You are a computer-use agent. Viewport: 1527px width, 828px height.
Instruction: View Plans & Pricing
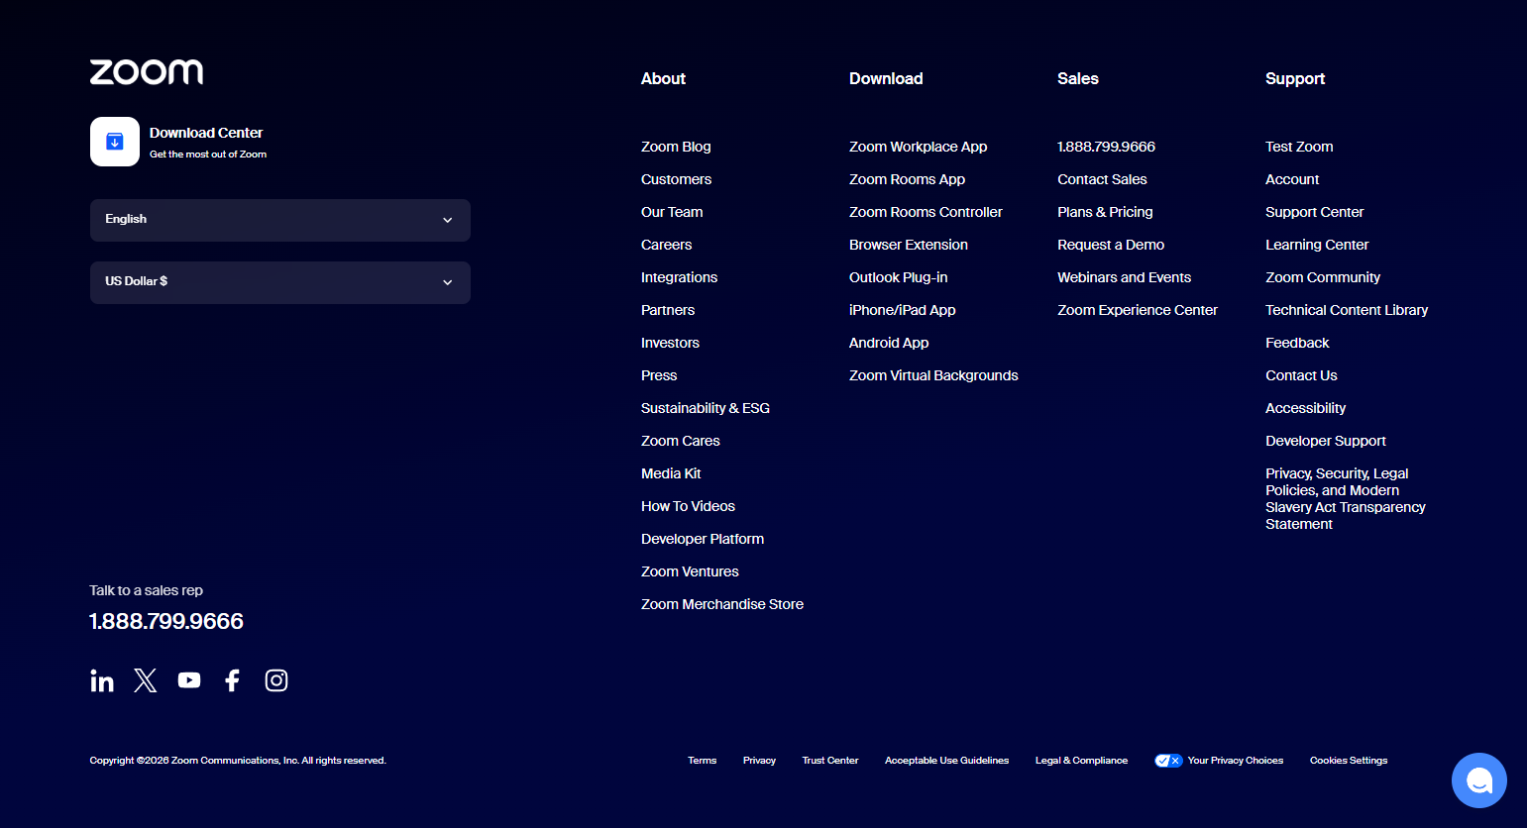tap(1105, 212)
